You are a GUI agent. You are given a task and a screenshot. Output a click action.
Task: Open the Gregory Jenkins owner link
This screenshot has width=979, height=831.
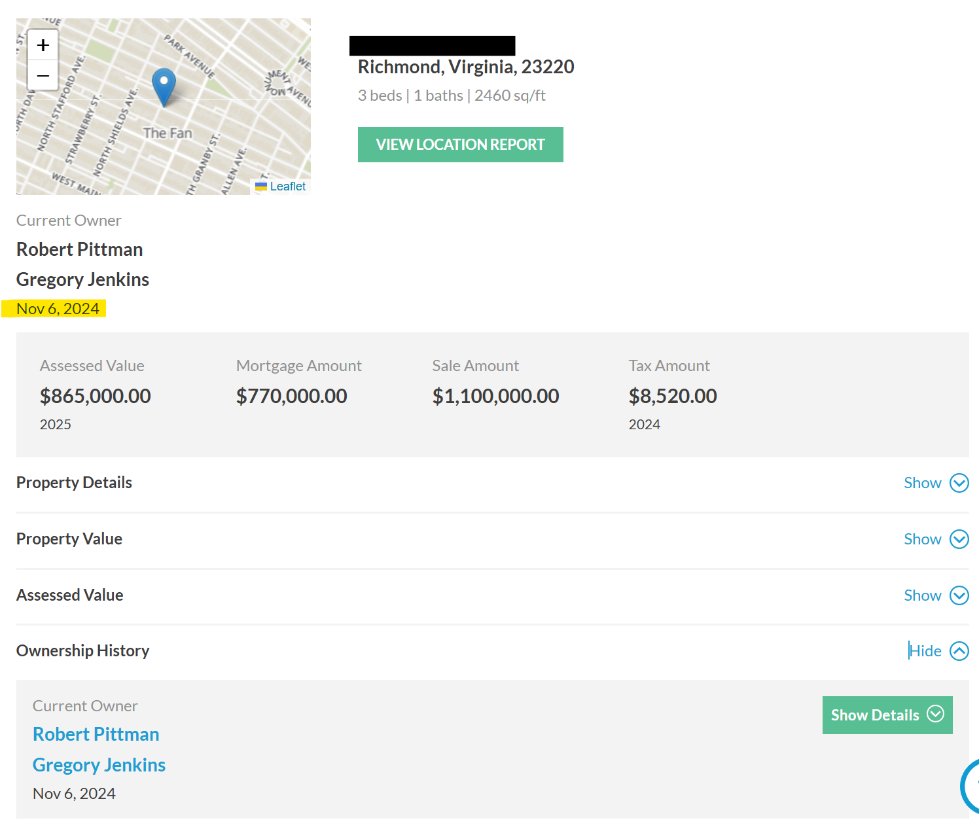click(99, 765)
